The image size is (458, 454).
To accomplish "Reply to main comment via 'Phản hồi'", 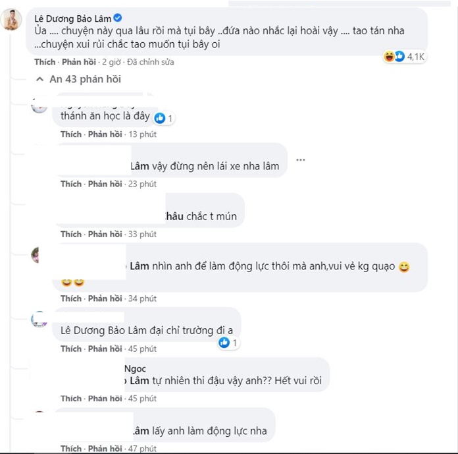I will coord(78,62).
